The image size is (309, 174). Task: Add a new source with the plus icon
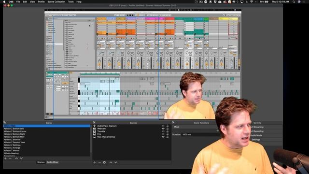click(95, 162)
